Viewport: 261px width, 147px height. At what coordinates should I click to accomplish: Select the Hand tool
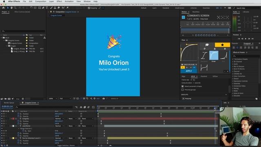point(11,8)
